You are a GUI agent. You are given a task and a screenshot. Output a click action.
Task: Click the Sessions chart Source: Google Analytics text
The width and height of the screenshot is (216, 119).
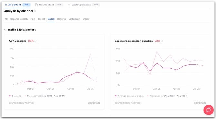(x=22, y=103)
